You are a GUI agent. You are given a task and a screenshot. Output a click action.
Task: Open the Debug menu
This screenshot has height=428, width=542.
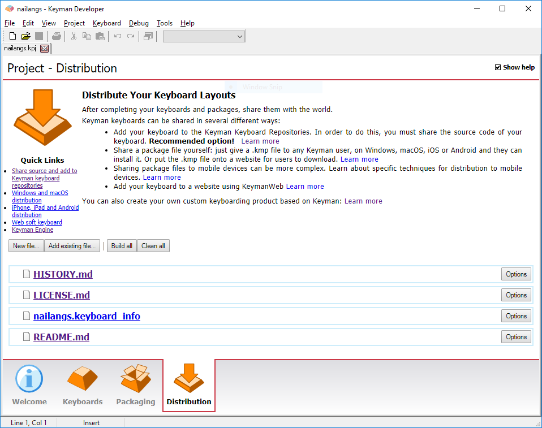[139, 23]
